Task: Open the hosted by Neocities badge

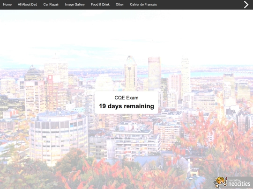Action: 233,182
